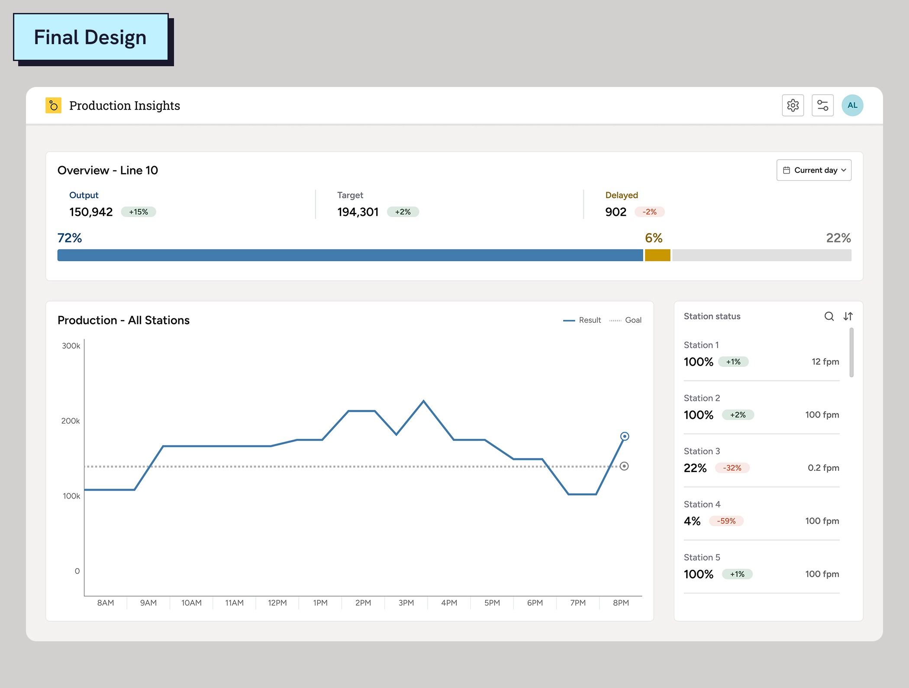
Task: Click the gold 6% delayed bar segment
Action: (658, 255)
